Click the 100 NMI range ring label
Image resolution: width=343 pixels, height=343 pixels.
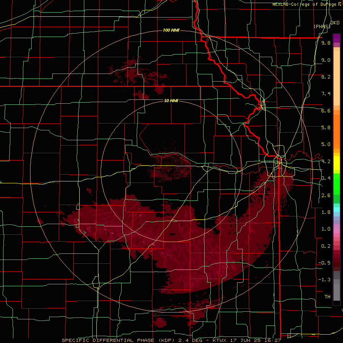[171, 30]
